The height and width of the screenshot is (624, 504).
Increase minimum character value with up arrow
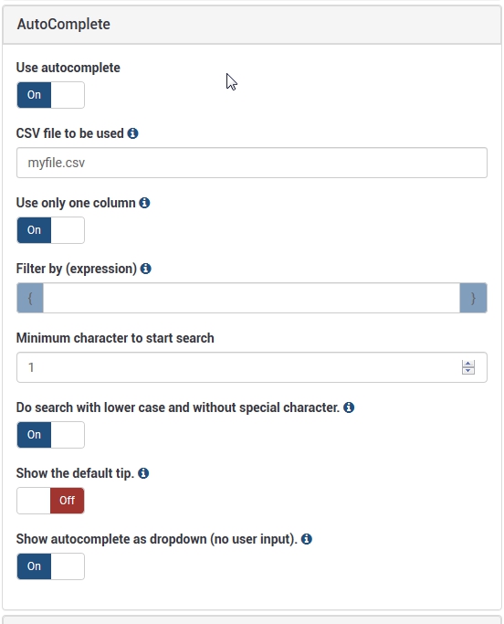pos(468,364)
